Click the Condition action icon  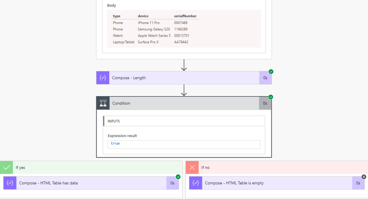point(103,103)
